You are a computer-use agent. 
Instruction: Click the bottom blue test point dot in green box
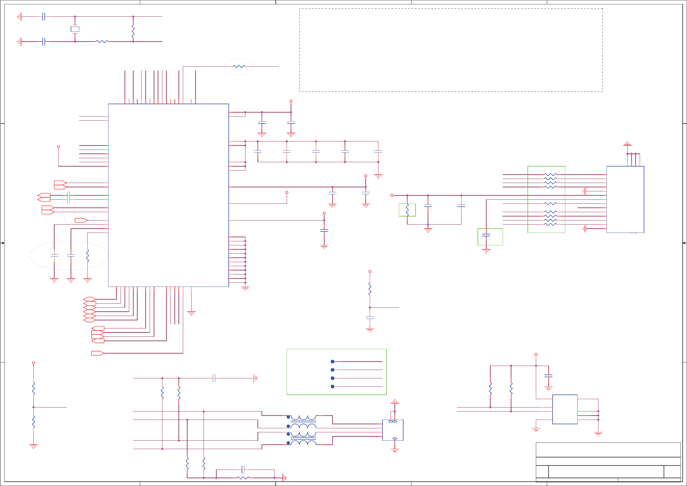(x=333, y=387)
